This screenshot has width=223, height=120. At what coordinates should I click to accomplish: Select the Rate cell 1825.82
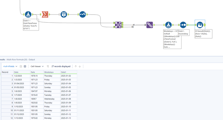click(x=37, y=103)
